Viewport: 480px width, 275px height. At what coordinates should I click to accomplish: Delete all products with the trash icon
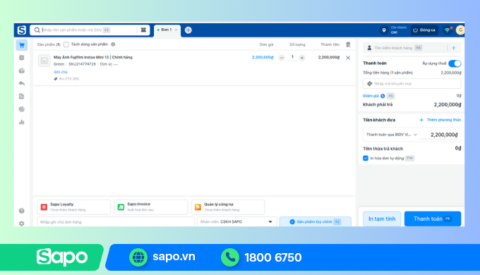(x=348, y=44)
